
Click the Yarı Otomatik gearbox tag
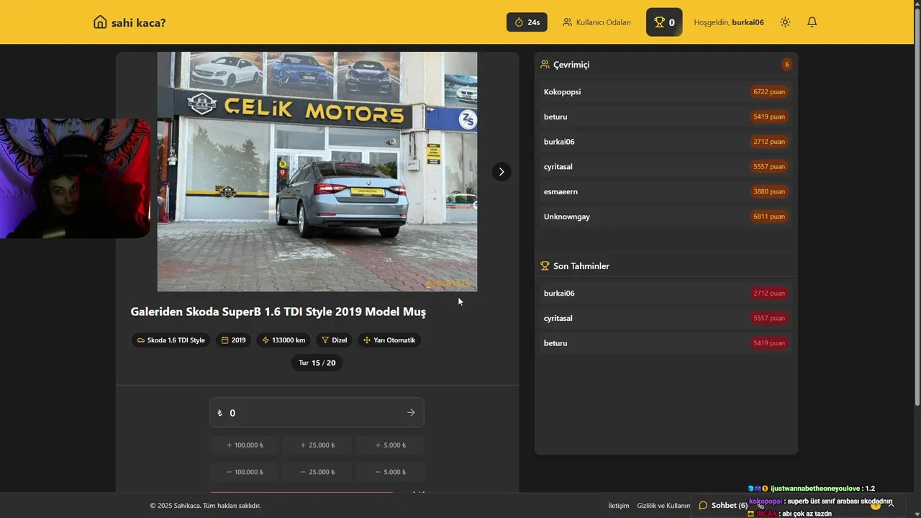pyautogui.click(x=389, y=340)
